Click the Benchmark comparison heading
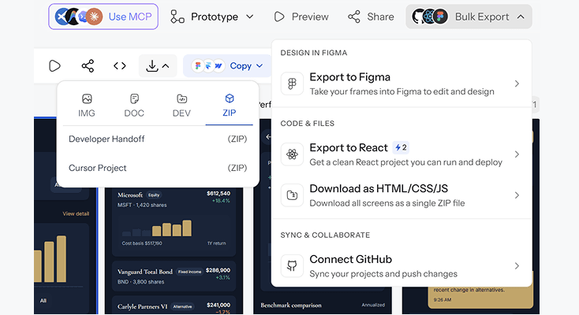Screen dimensions: 579x315 pos(291,305)
